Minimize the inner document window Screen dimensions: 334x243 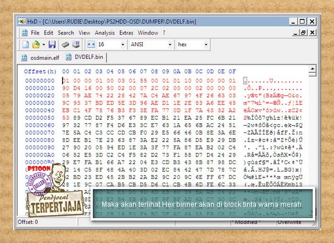coord(295,33)
